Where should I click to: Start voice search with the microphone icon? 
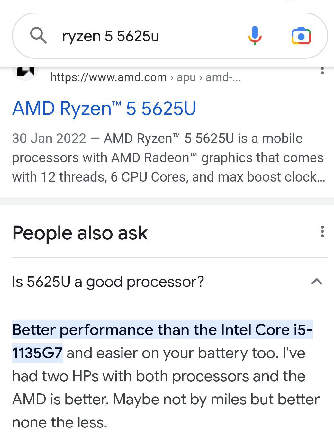pos(255,36)
